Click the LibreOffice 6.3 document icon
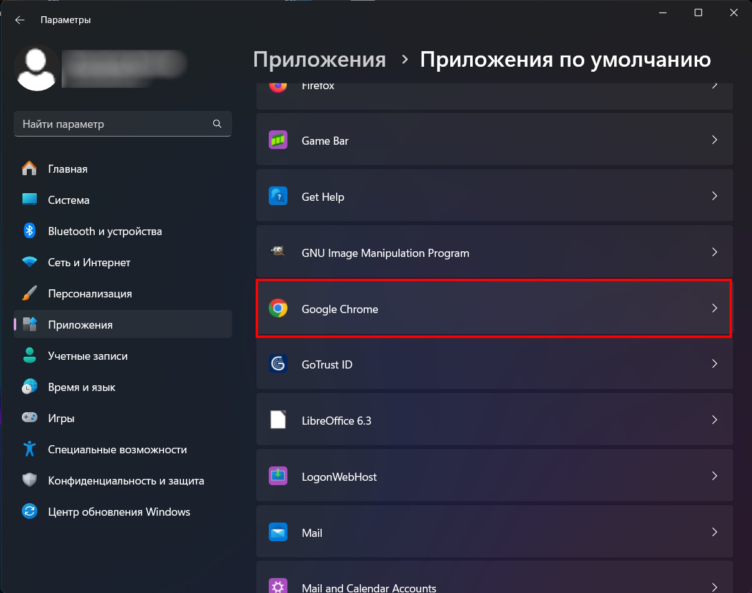Screen dimensions: 752x593 [278, 420]
